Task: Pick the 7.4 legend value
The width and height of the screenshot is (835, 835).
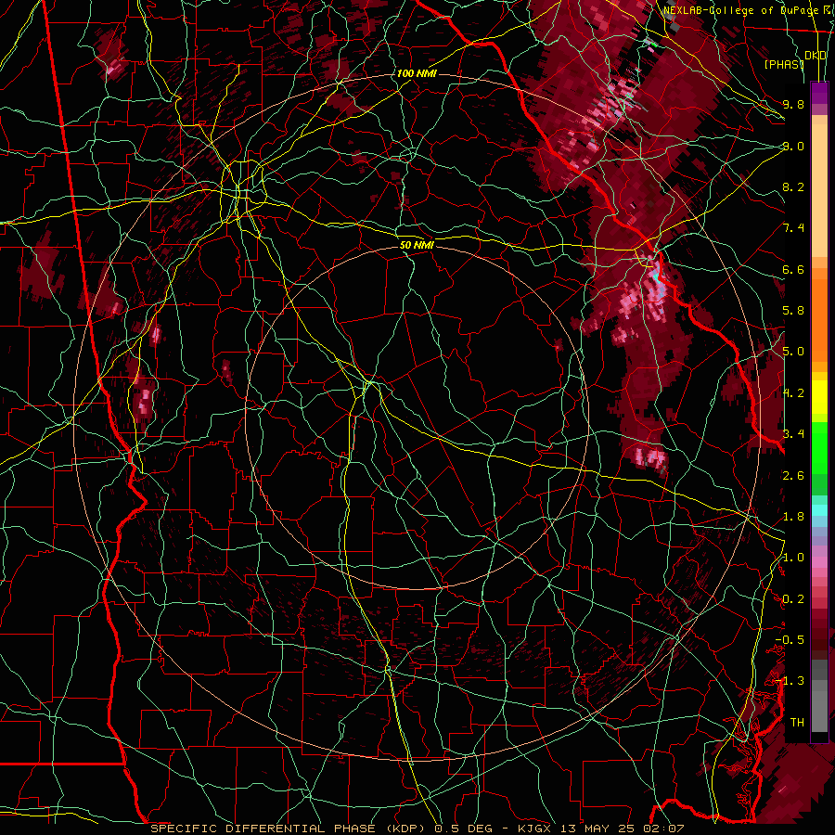Action: (x=793, y=228)
